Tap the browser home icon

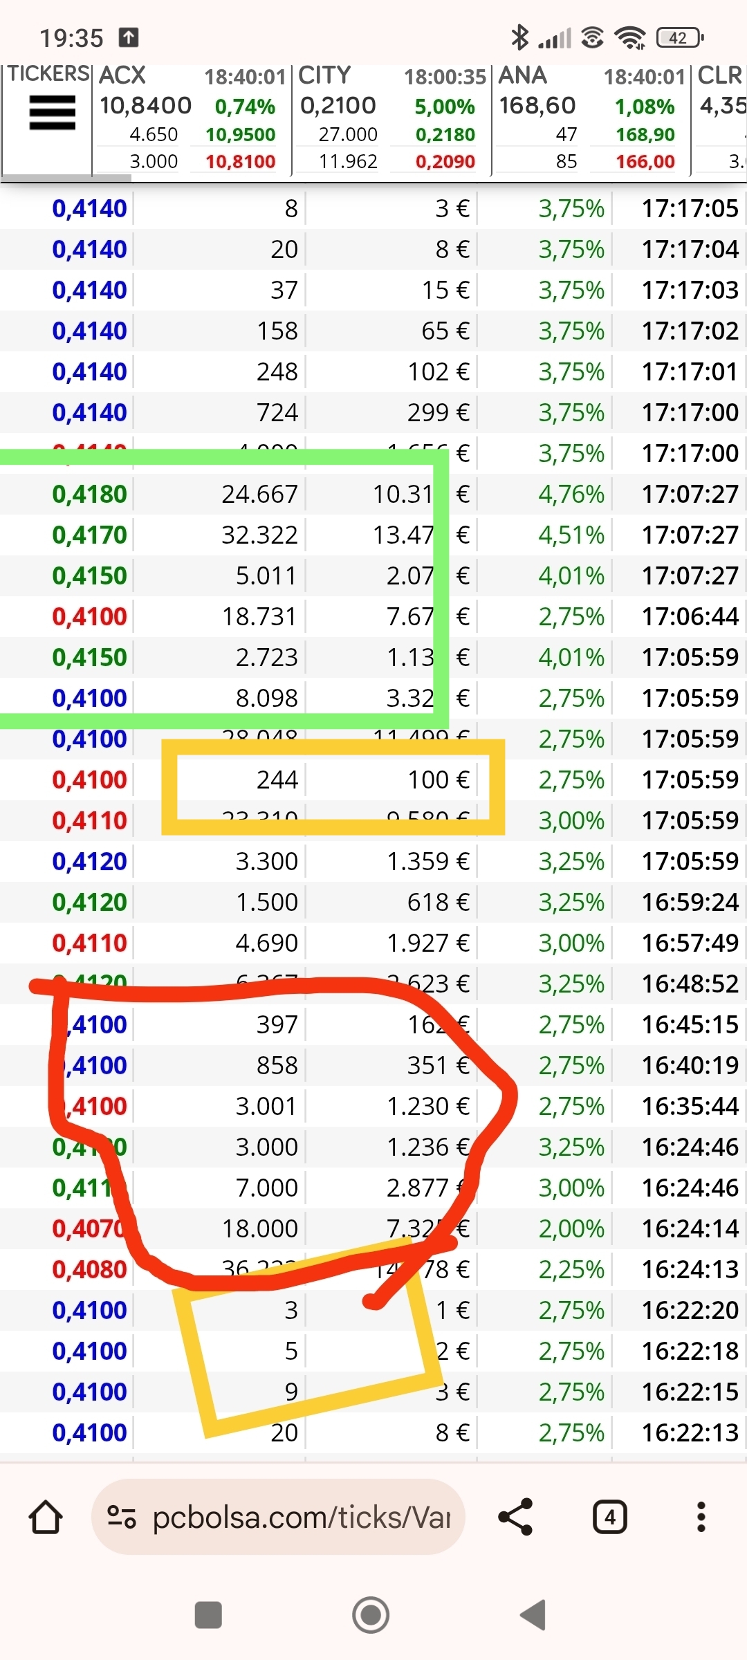pos(46,1517)
